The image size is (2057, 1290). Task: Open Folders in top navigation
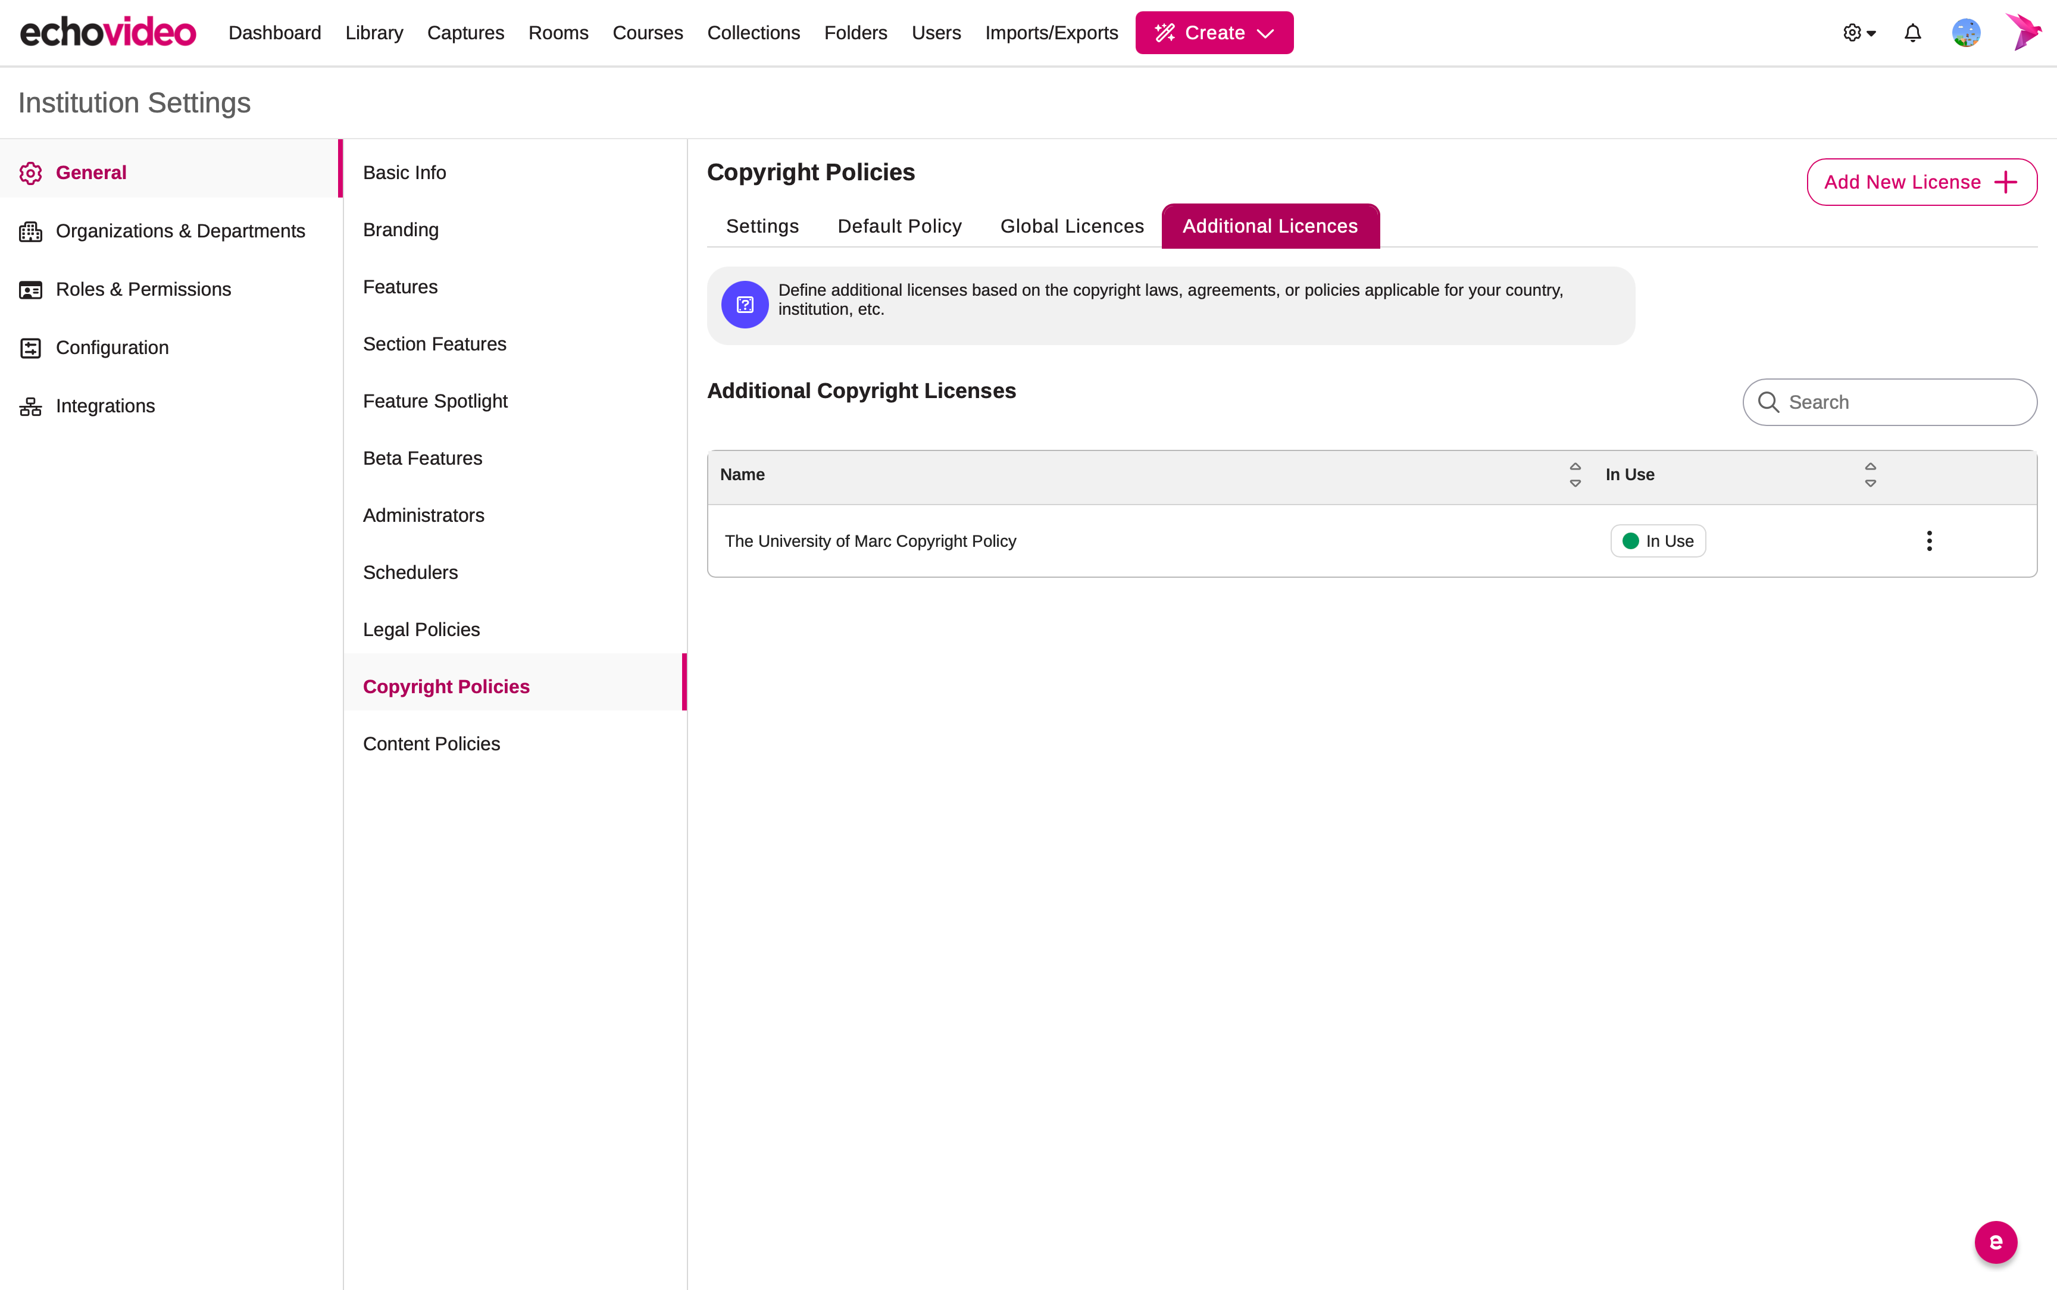pyautogui.click(x=855, y=32)
